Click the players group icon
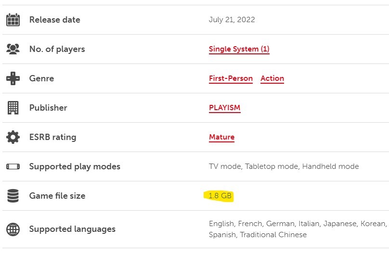This screenshot has width=389, height=254. pyautogui.click(x=13, y=49)
